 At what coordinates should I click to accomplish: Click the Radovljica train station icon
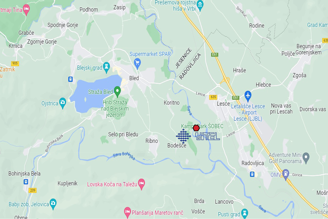[252, 174]
